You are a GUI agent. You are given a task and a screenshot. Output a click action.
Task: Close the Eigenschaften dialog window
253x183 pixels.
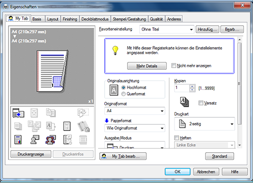tap(242, 5)
